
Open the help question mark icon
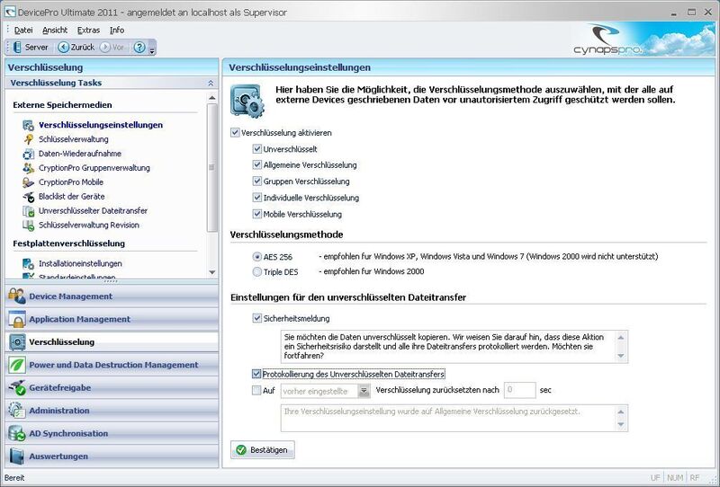(x=139, y=48)
